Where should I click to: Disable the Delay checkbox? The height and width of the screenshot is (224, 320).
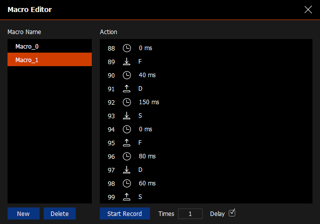point(232,213)
